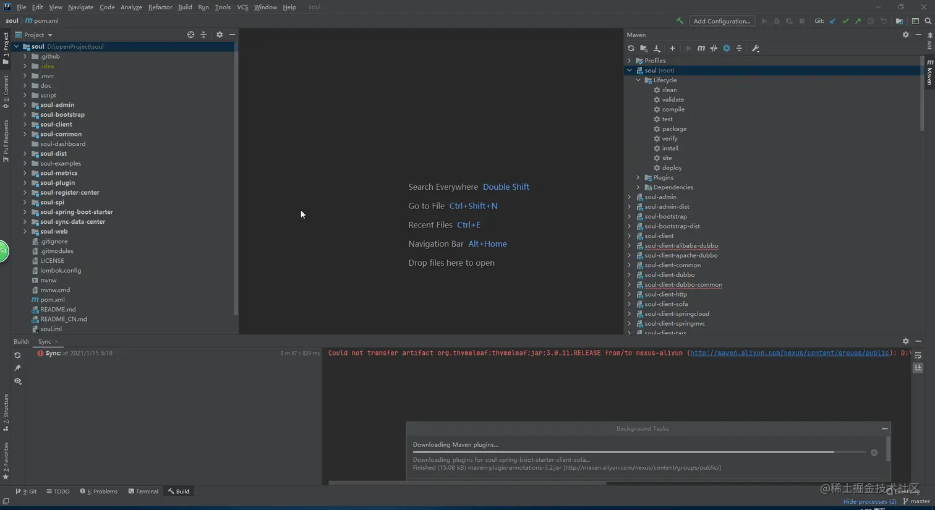Hide the Maven tool window
Screen dimensions: 935x510
(918, 35)
